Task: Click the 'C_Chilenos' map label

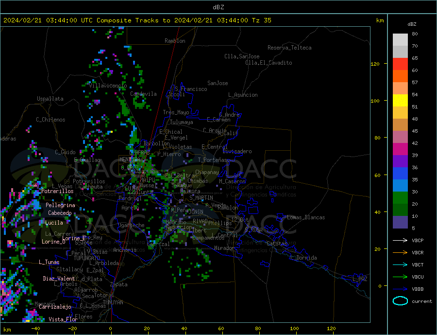Action: (50, 120)
